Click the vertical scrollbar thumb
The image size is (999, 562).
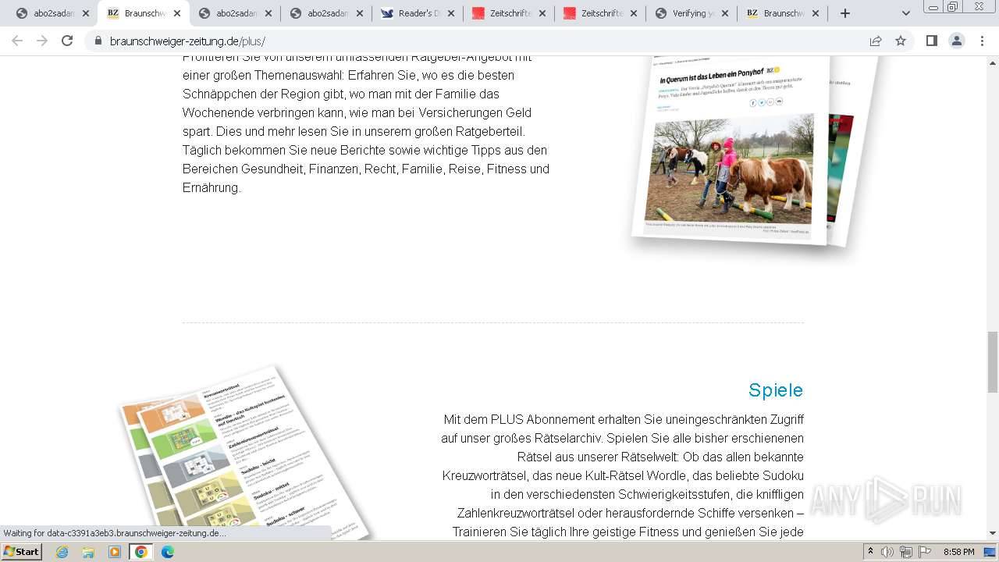click(x=993, y=362)
